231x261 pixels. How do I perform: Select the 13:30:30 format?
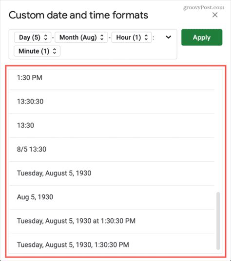(112, 102)
